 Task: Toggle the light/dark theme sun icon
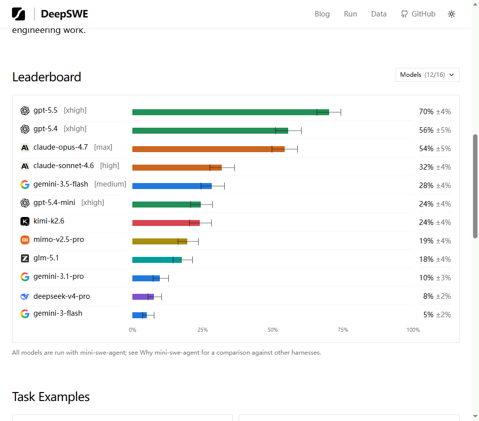pyautogui.click(x=452, y=14)
